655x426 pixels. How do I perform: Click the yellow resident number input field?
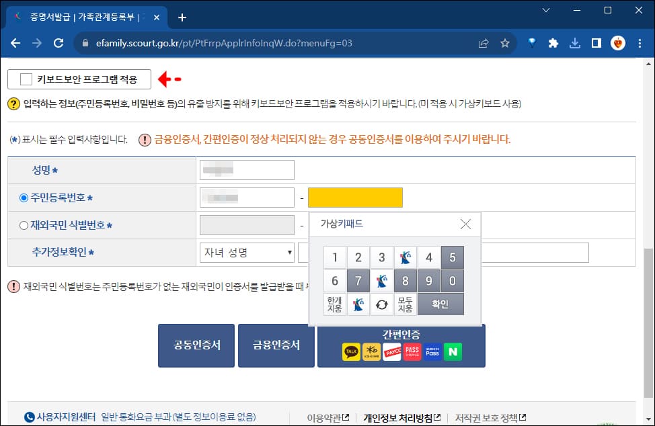point(355,197)
